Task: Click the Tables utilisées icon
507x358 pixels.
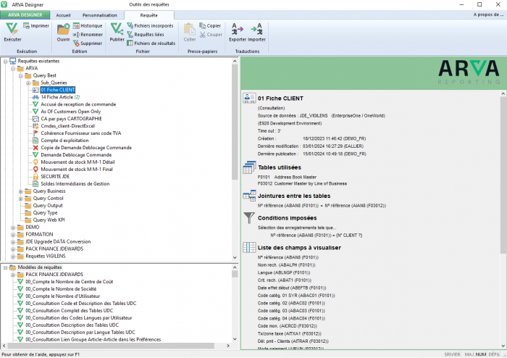Action: tap(249, 167)
